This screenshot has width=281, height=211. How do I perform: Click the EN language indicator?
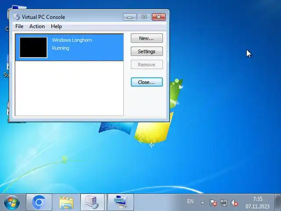190,201
